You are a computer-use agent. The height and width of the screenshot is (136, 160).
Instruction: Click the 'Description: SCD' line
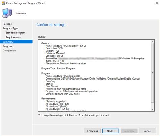[54, 48]
